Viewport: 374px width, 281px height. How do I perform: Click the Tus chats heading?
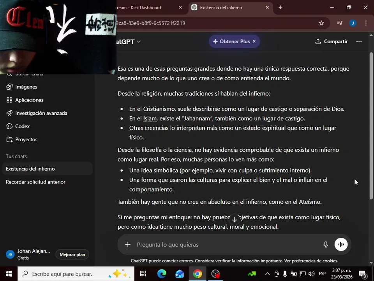click(x=16, y=156)
